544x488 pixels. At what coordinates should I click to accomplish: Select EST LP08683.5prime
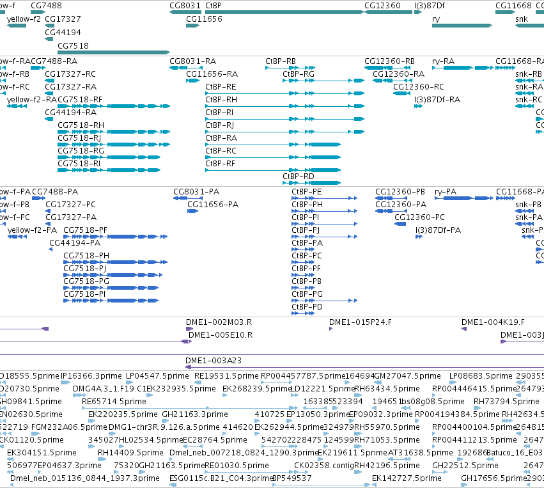481,376
